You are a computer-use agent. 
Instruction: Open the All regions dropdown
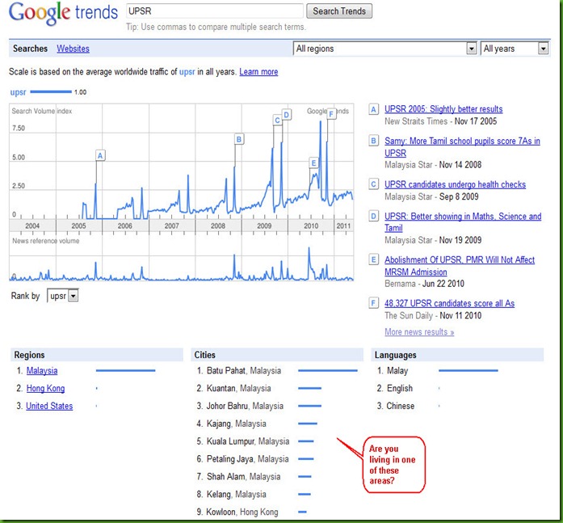tap(385, 49)
